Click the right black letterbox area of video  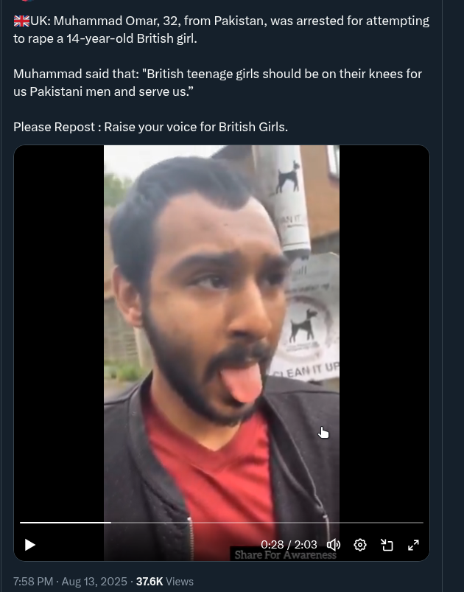(x=384, y=332)
